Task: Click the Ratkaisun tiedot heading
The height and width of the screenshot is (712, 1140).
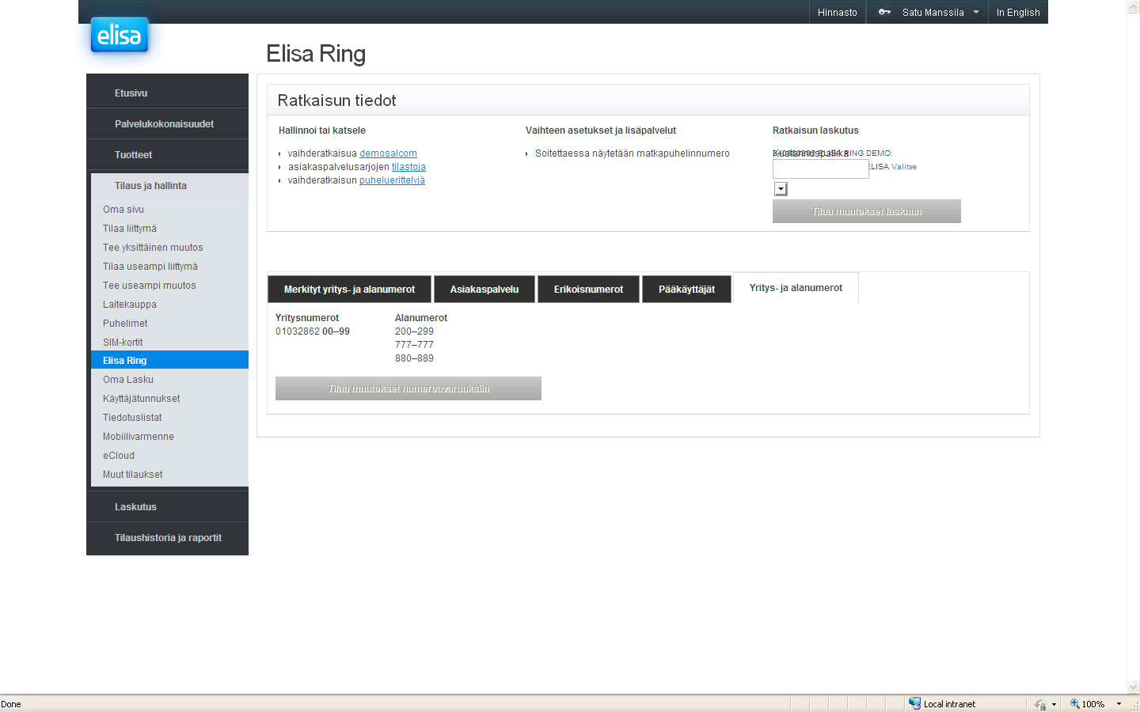Action: coord(336,100)
